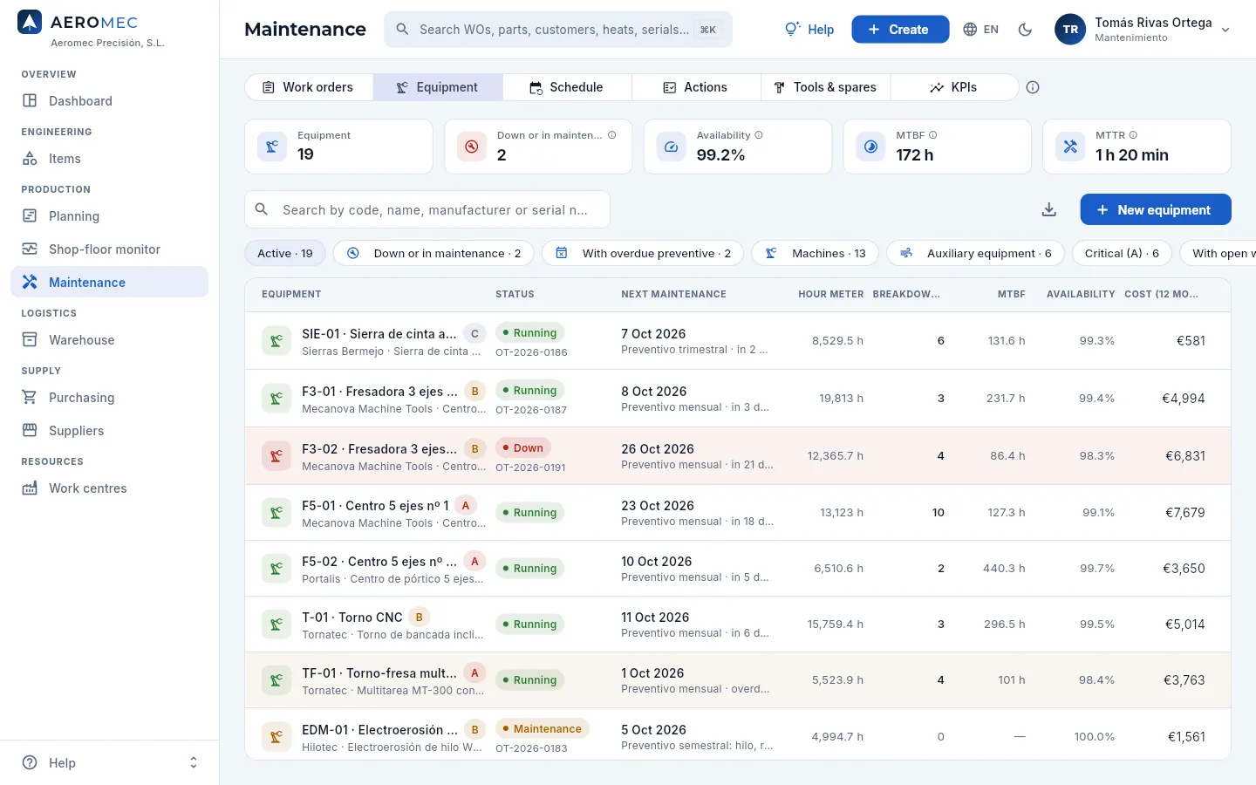
Task: Click the blue Create button
Action: coord(900,30)
